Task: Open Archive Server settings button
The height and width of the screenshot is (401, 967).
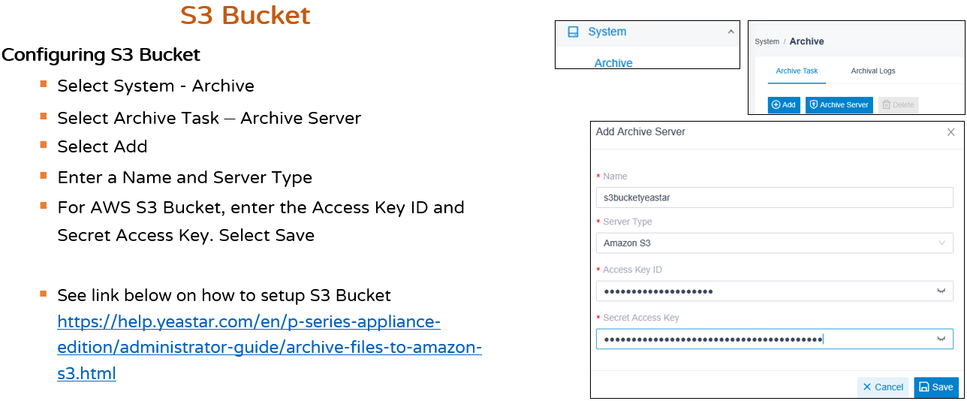Action: point(839,105)
